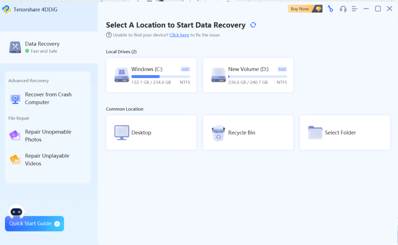Click the headset support icon
Image resolution: width=398 pixels, height=245 pixels.
tap(343, 9)
